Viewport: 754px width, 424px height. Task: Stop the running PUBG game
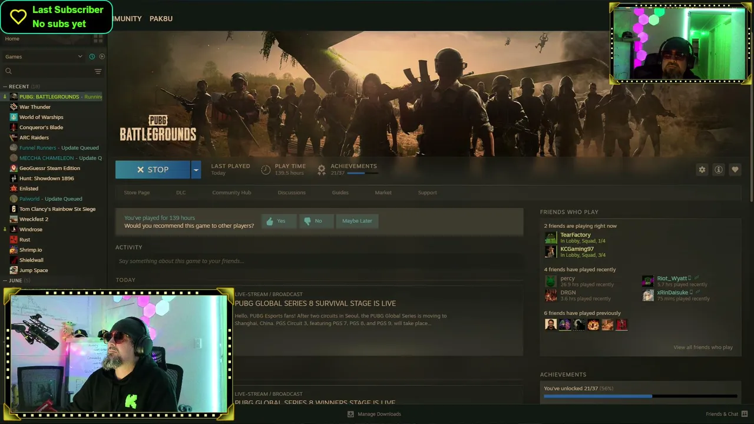pos(153,170)
